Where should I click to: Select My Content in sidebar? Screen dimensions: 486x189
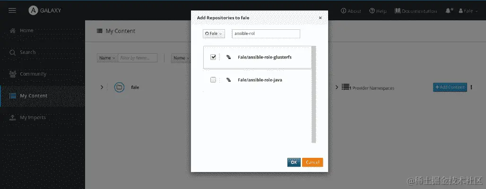(43, 96)
